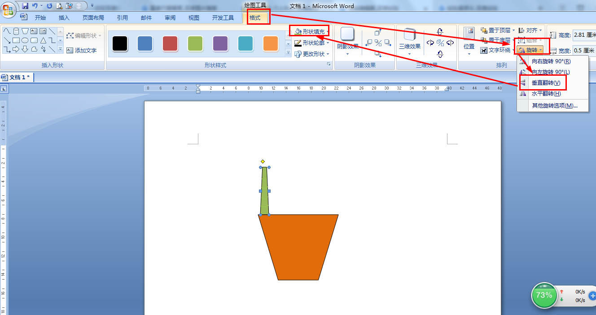This screenshot has height=315, width=596.
Task: Switch to the 审阅 ribbon tab
Action: pos(170,17)
